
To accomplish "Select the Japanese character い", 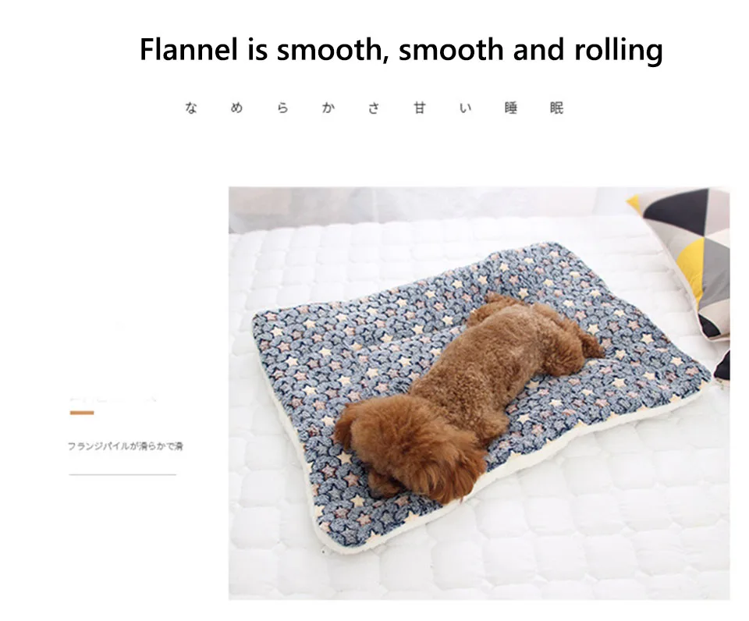I will click(465, 108).
